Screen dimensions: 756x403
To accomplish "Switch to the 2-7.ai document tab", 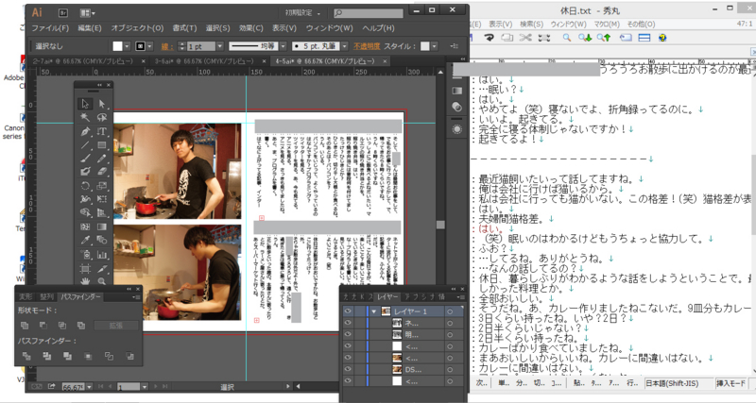I will [83, 61].
